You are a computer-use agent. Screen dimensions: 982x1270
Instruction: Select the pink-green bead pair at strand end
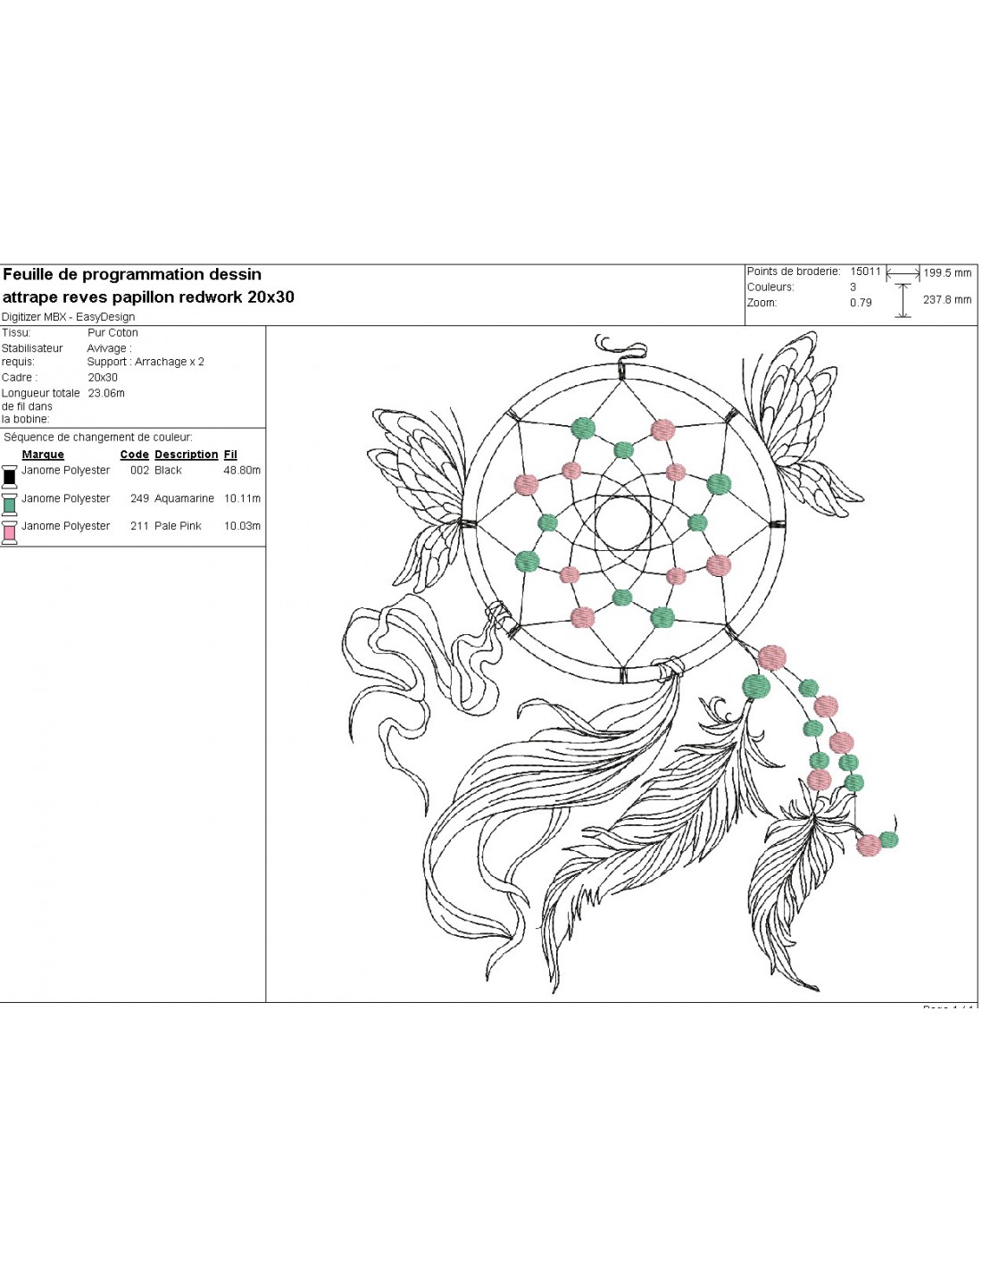point(878,842)
